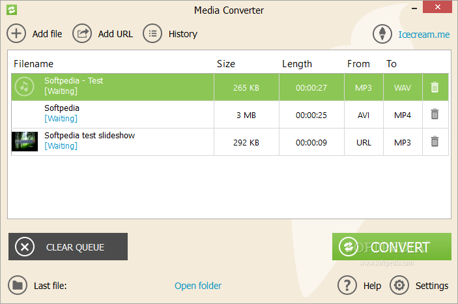Click the Size column header

click(x=226, y=64)
